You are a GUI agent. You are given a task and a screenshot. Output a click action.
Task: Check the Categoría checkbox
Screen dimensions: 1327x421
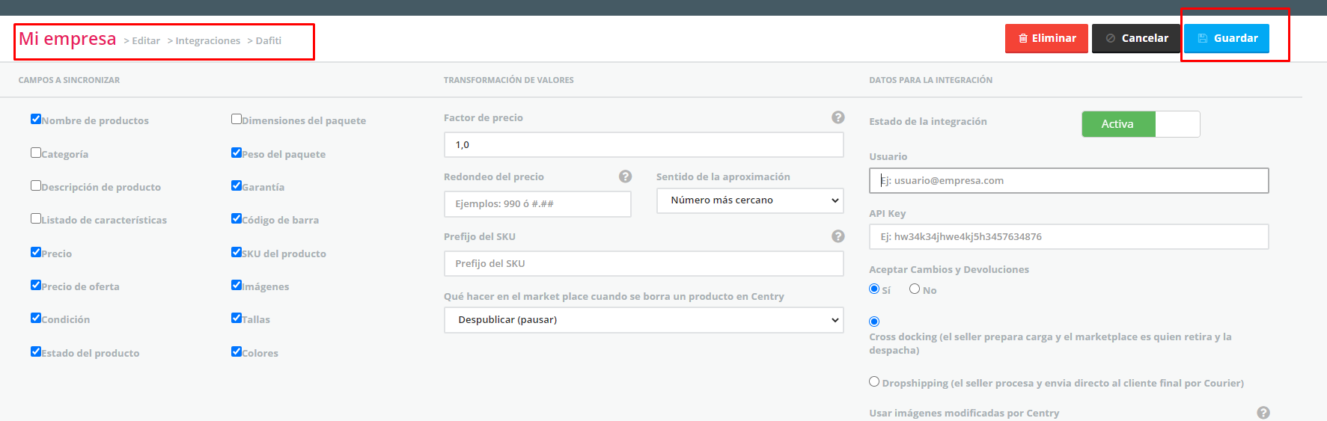click(36, 153)
